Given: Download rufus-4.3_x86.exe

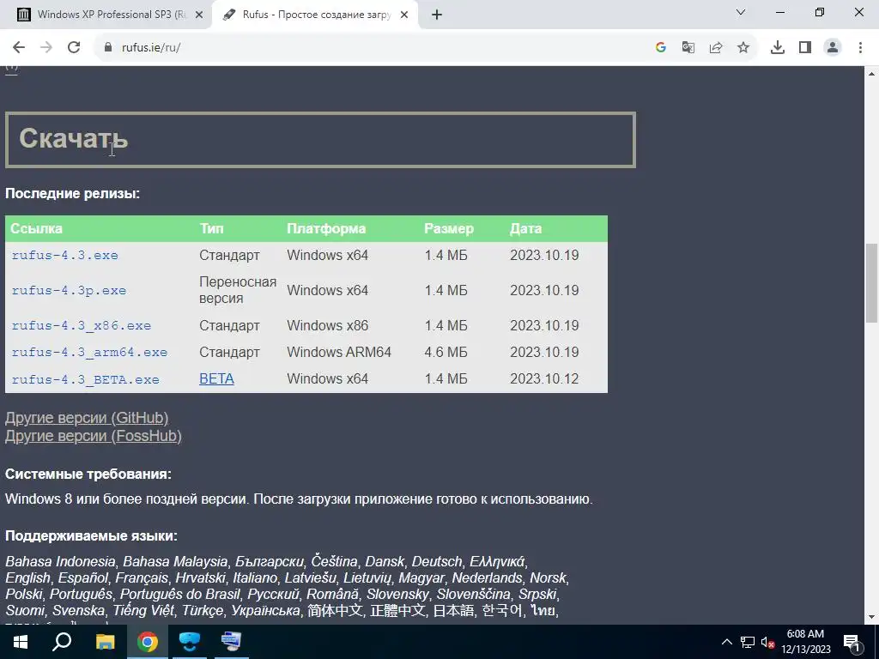Looking at the screenshot, I should pos(82,325).
